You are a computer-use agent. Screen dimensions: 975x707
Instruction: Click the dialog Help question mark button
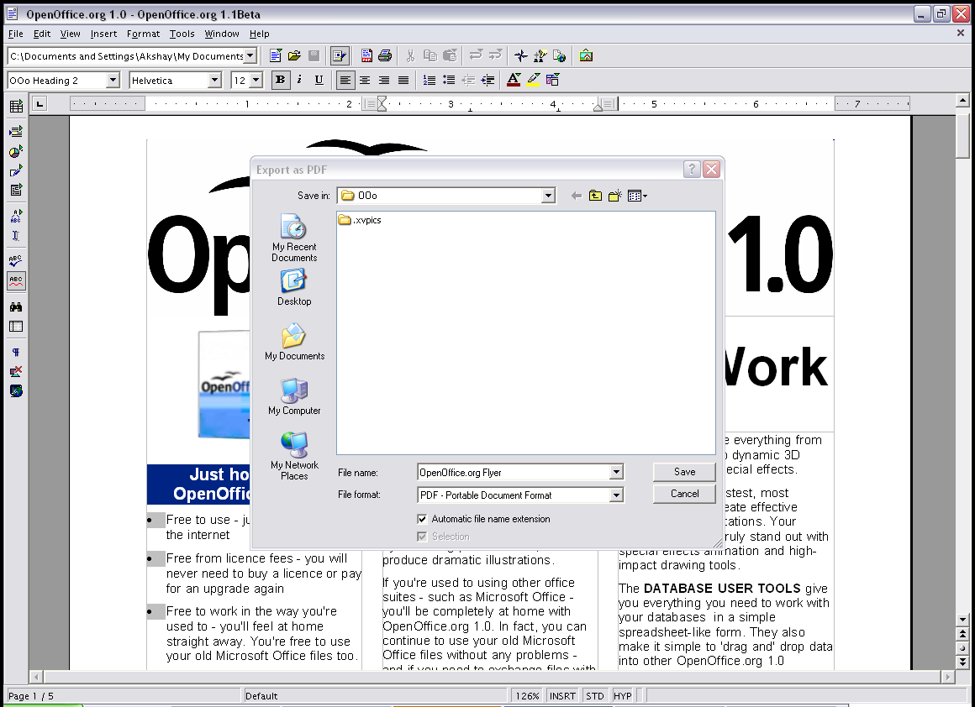(x=692, y=169)
